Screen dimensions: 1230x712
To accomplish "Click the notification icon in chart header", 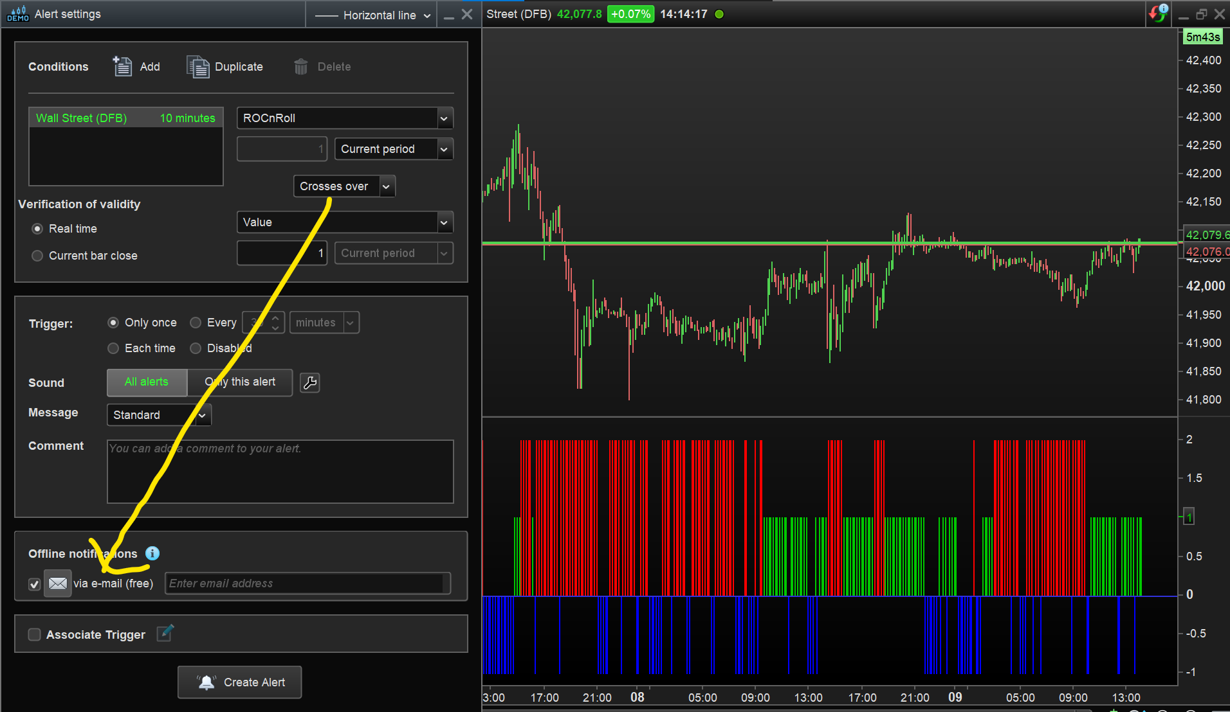I will (x=1158, y=13).
